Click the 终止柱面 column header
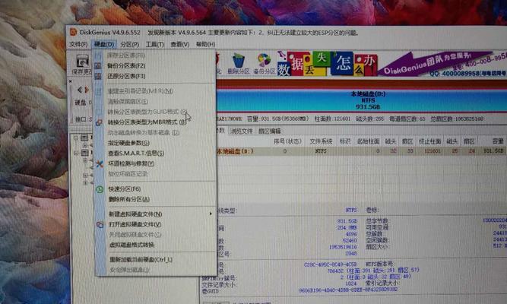The width and height of the screenshot is (507, 304). 429,141
